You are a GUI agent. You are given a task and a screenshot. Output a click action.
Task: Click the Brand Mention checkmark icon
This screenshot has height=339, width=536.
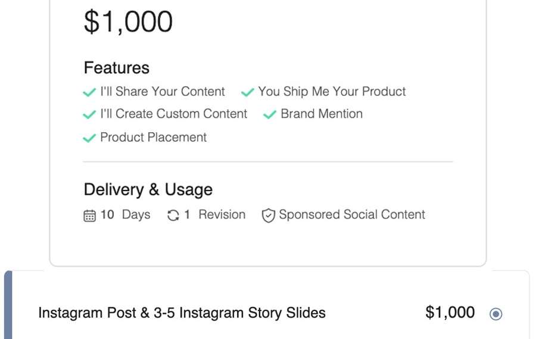(270, 115)
